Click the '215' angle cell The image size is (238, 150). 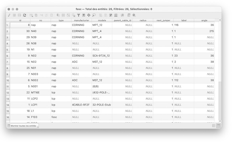(204, 31)
